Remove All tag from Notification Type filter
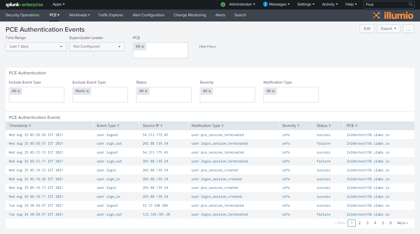The height and width of the screenshot is (234, 420). pyautogui.click(x=273, y=91)
